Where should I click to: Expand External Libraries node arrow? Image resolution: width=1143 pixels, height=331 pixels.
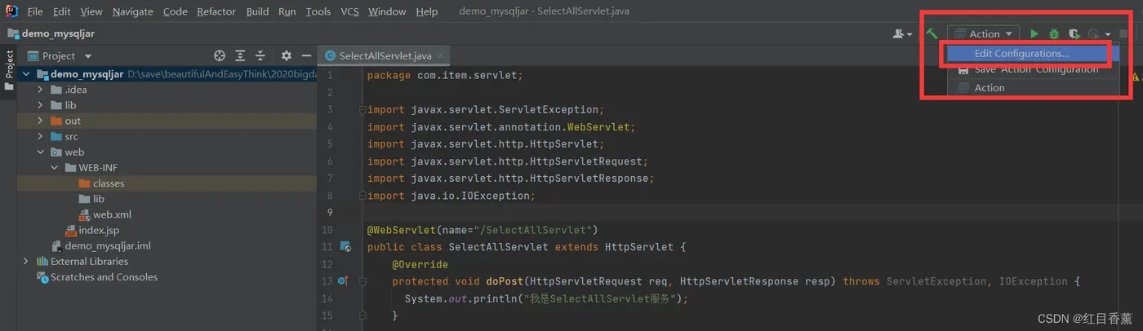pyautogui.click(x=26, y=262)
